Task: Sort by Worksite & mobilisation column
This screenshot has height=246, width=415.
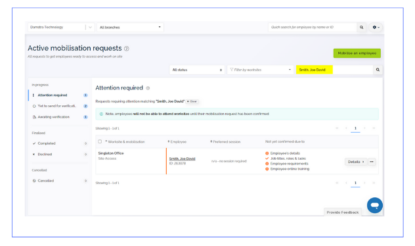Action: (125, 142)
